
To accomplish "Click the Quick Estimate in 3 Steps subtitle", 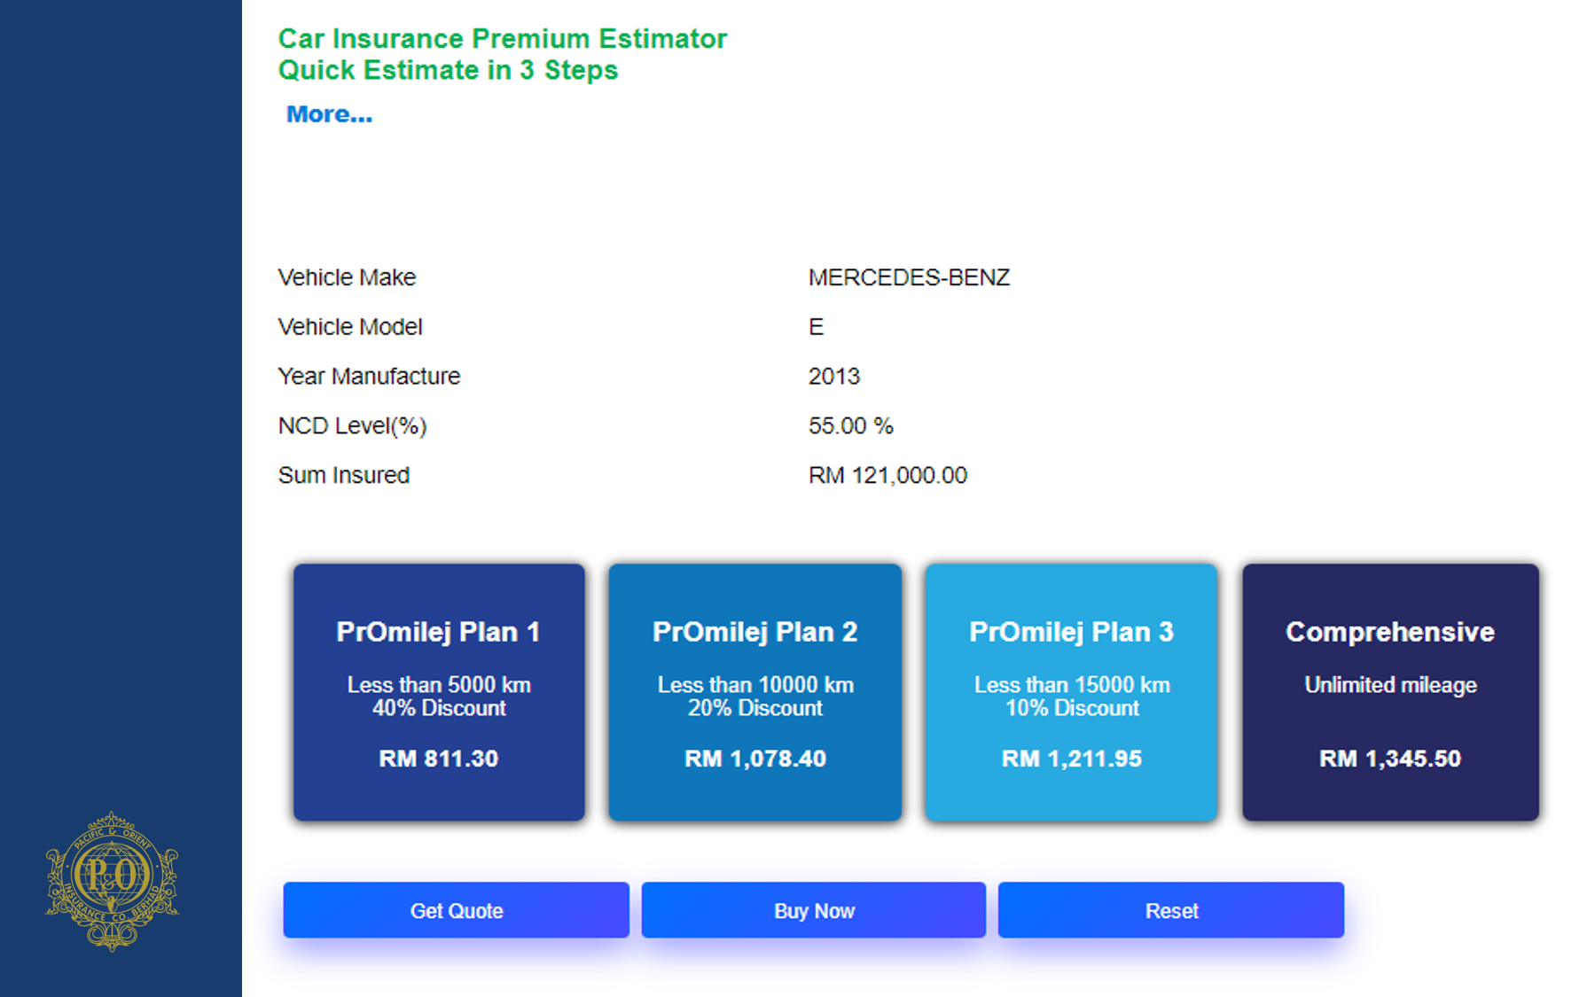I will [448, 70].
